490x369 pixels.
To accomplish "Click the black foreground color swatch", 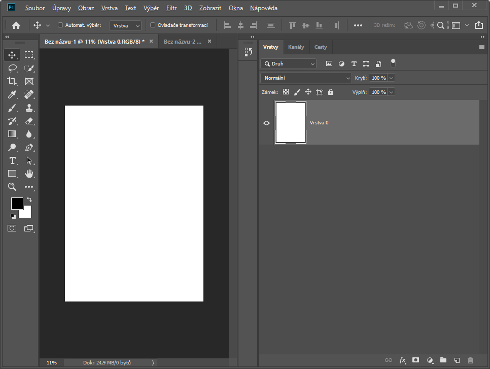I will [x=17, y=203].
